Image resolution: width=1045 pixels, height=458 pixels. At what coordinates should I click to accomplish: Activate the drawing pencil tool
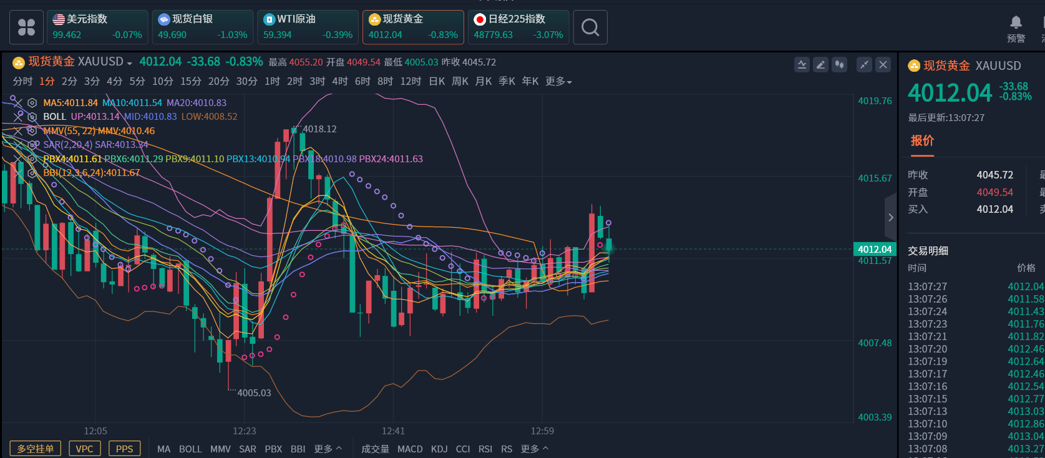[x=821, y=64]
